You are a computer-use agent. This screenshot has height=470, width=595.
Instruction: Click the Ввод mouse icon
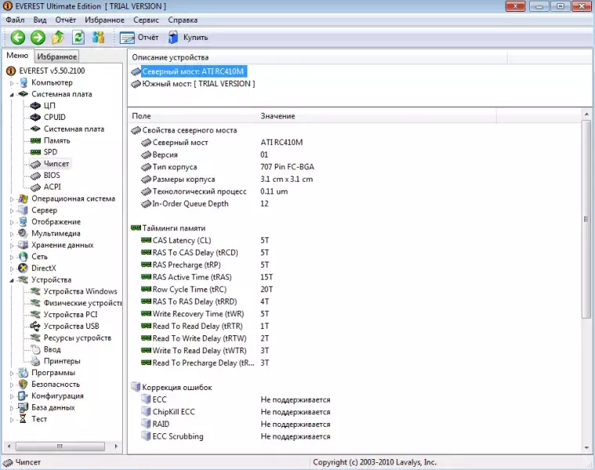(35, 349)
